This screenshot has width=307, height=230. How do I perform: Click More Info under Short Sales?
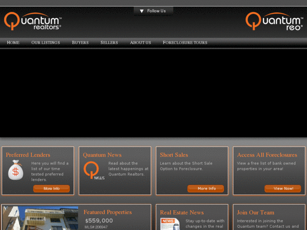(x=206, y=189)
